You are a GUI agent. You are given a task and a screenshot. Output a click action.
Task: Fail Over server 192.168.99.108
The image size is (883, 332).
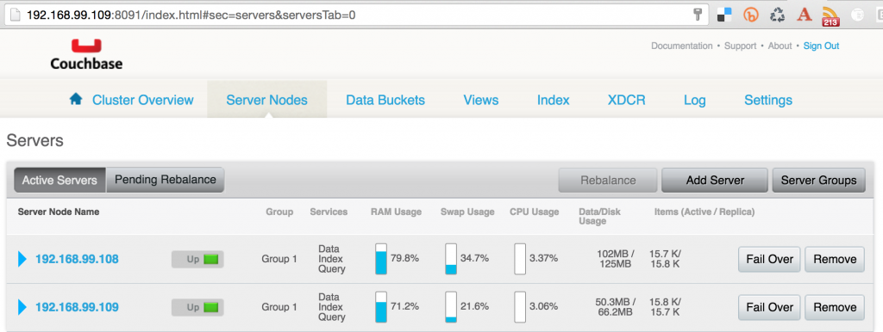(x=769, y=259)
